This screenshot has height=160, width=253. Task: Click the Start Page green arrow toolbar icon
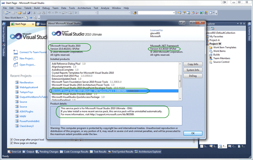coord(202,13)
